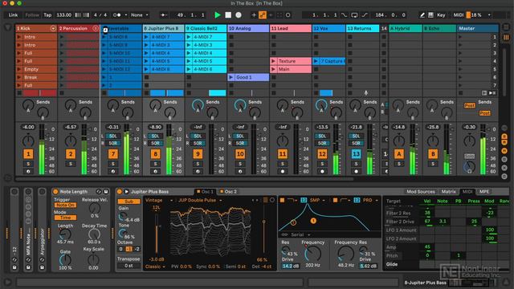Arm track 11 Lead for recording

click(x=282, y=171)
